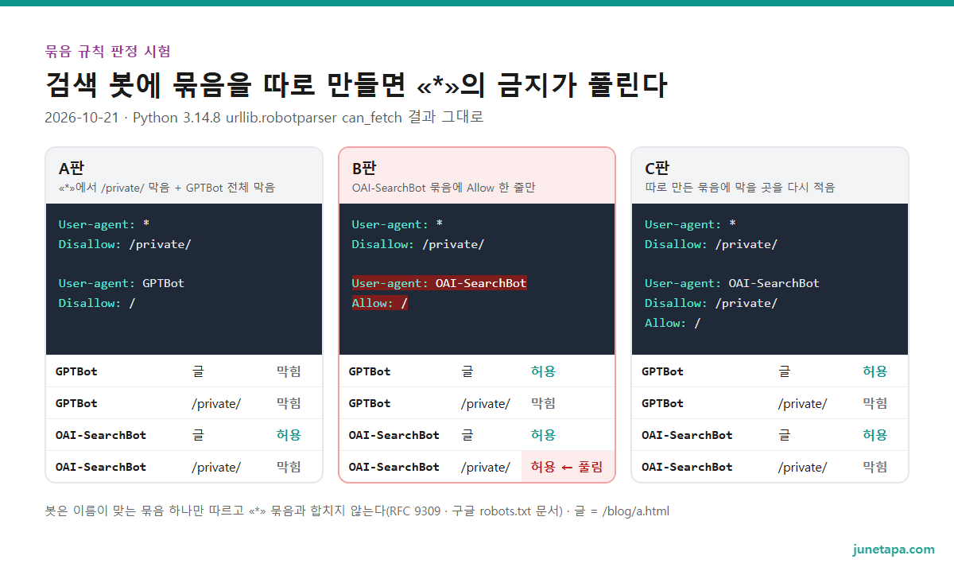Click the headline '검색 봇에 묶음을 따로 만들면'
The width and height of the screenshot is (954, 571).
pos(227,84)
